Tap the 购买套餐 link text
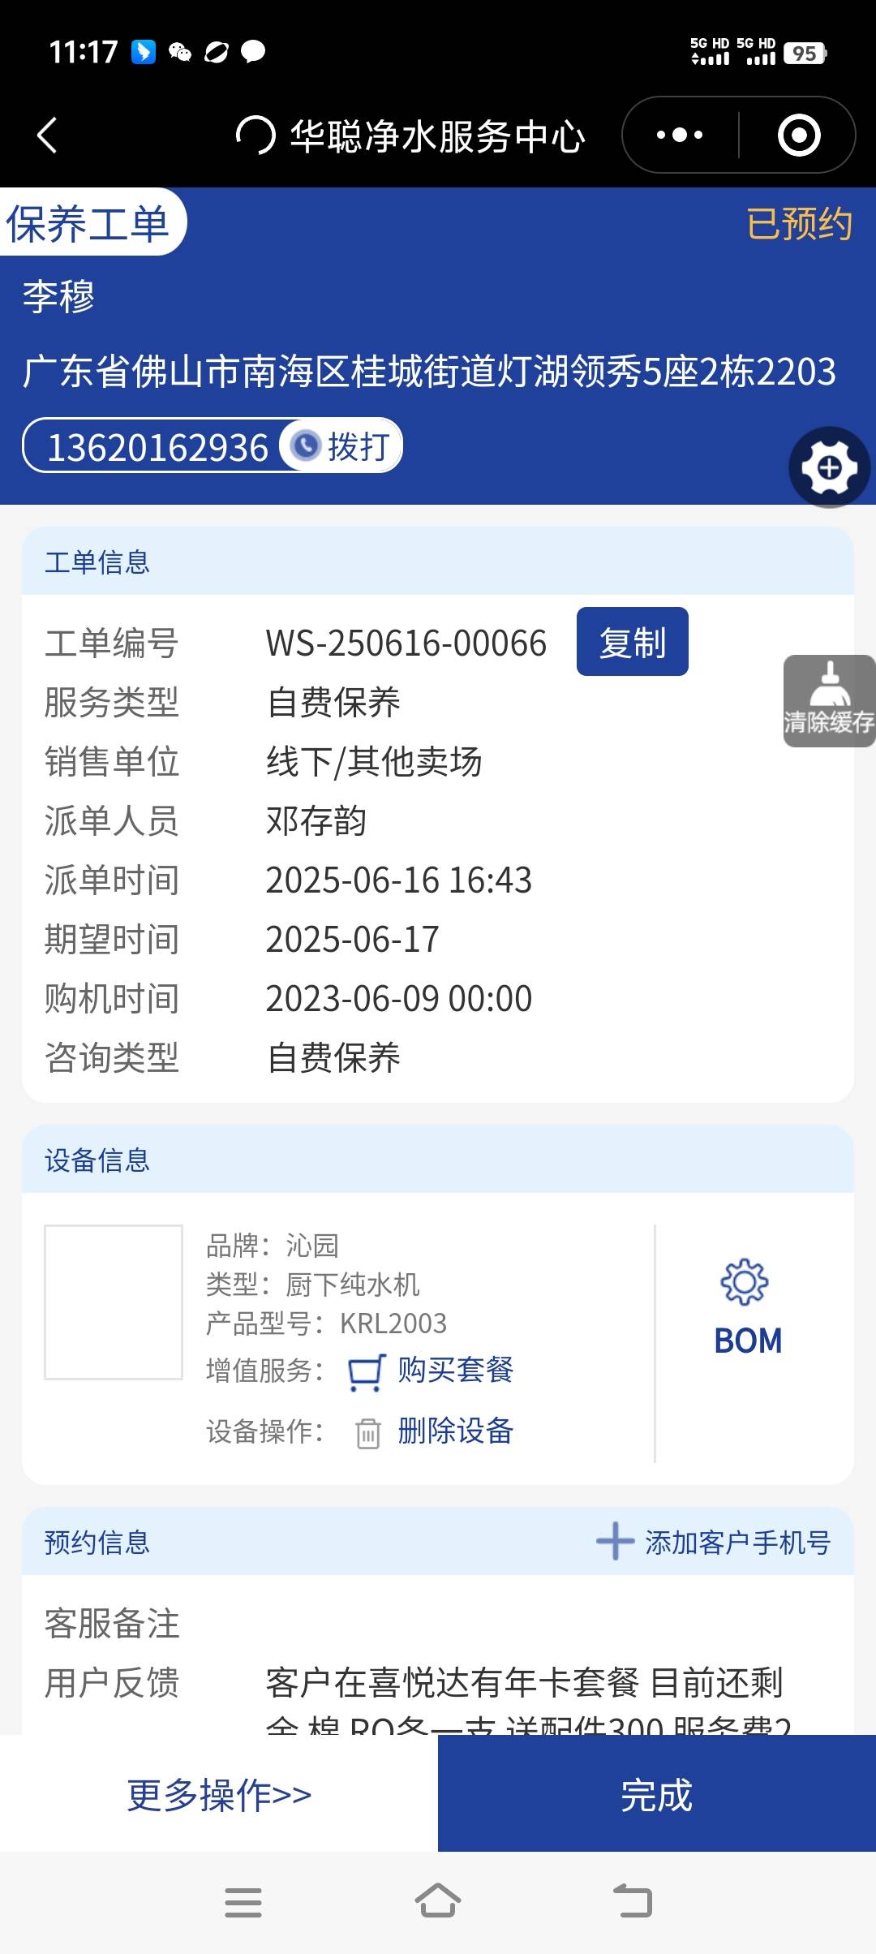 click(455, 1370)
